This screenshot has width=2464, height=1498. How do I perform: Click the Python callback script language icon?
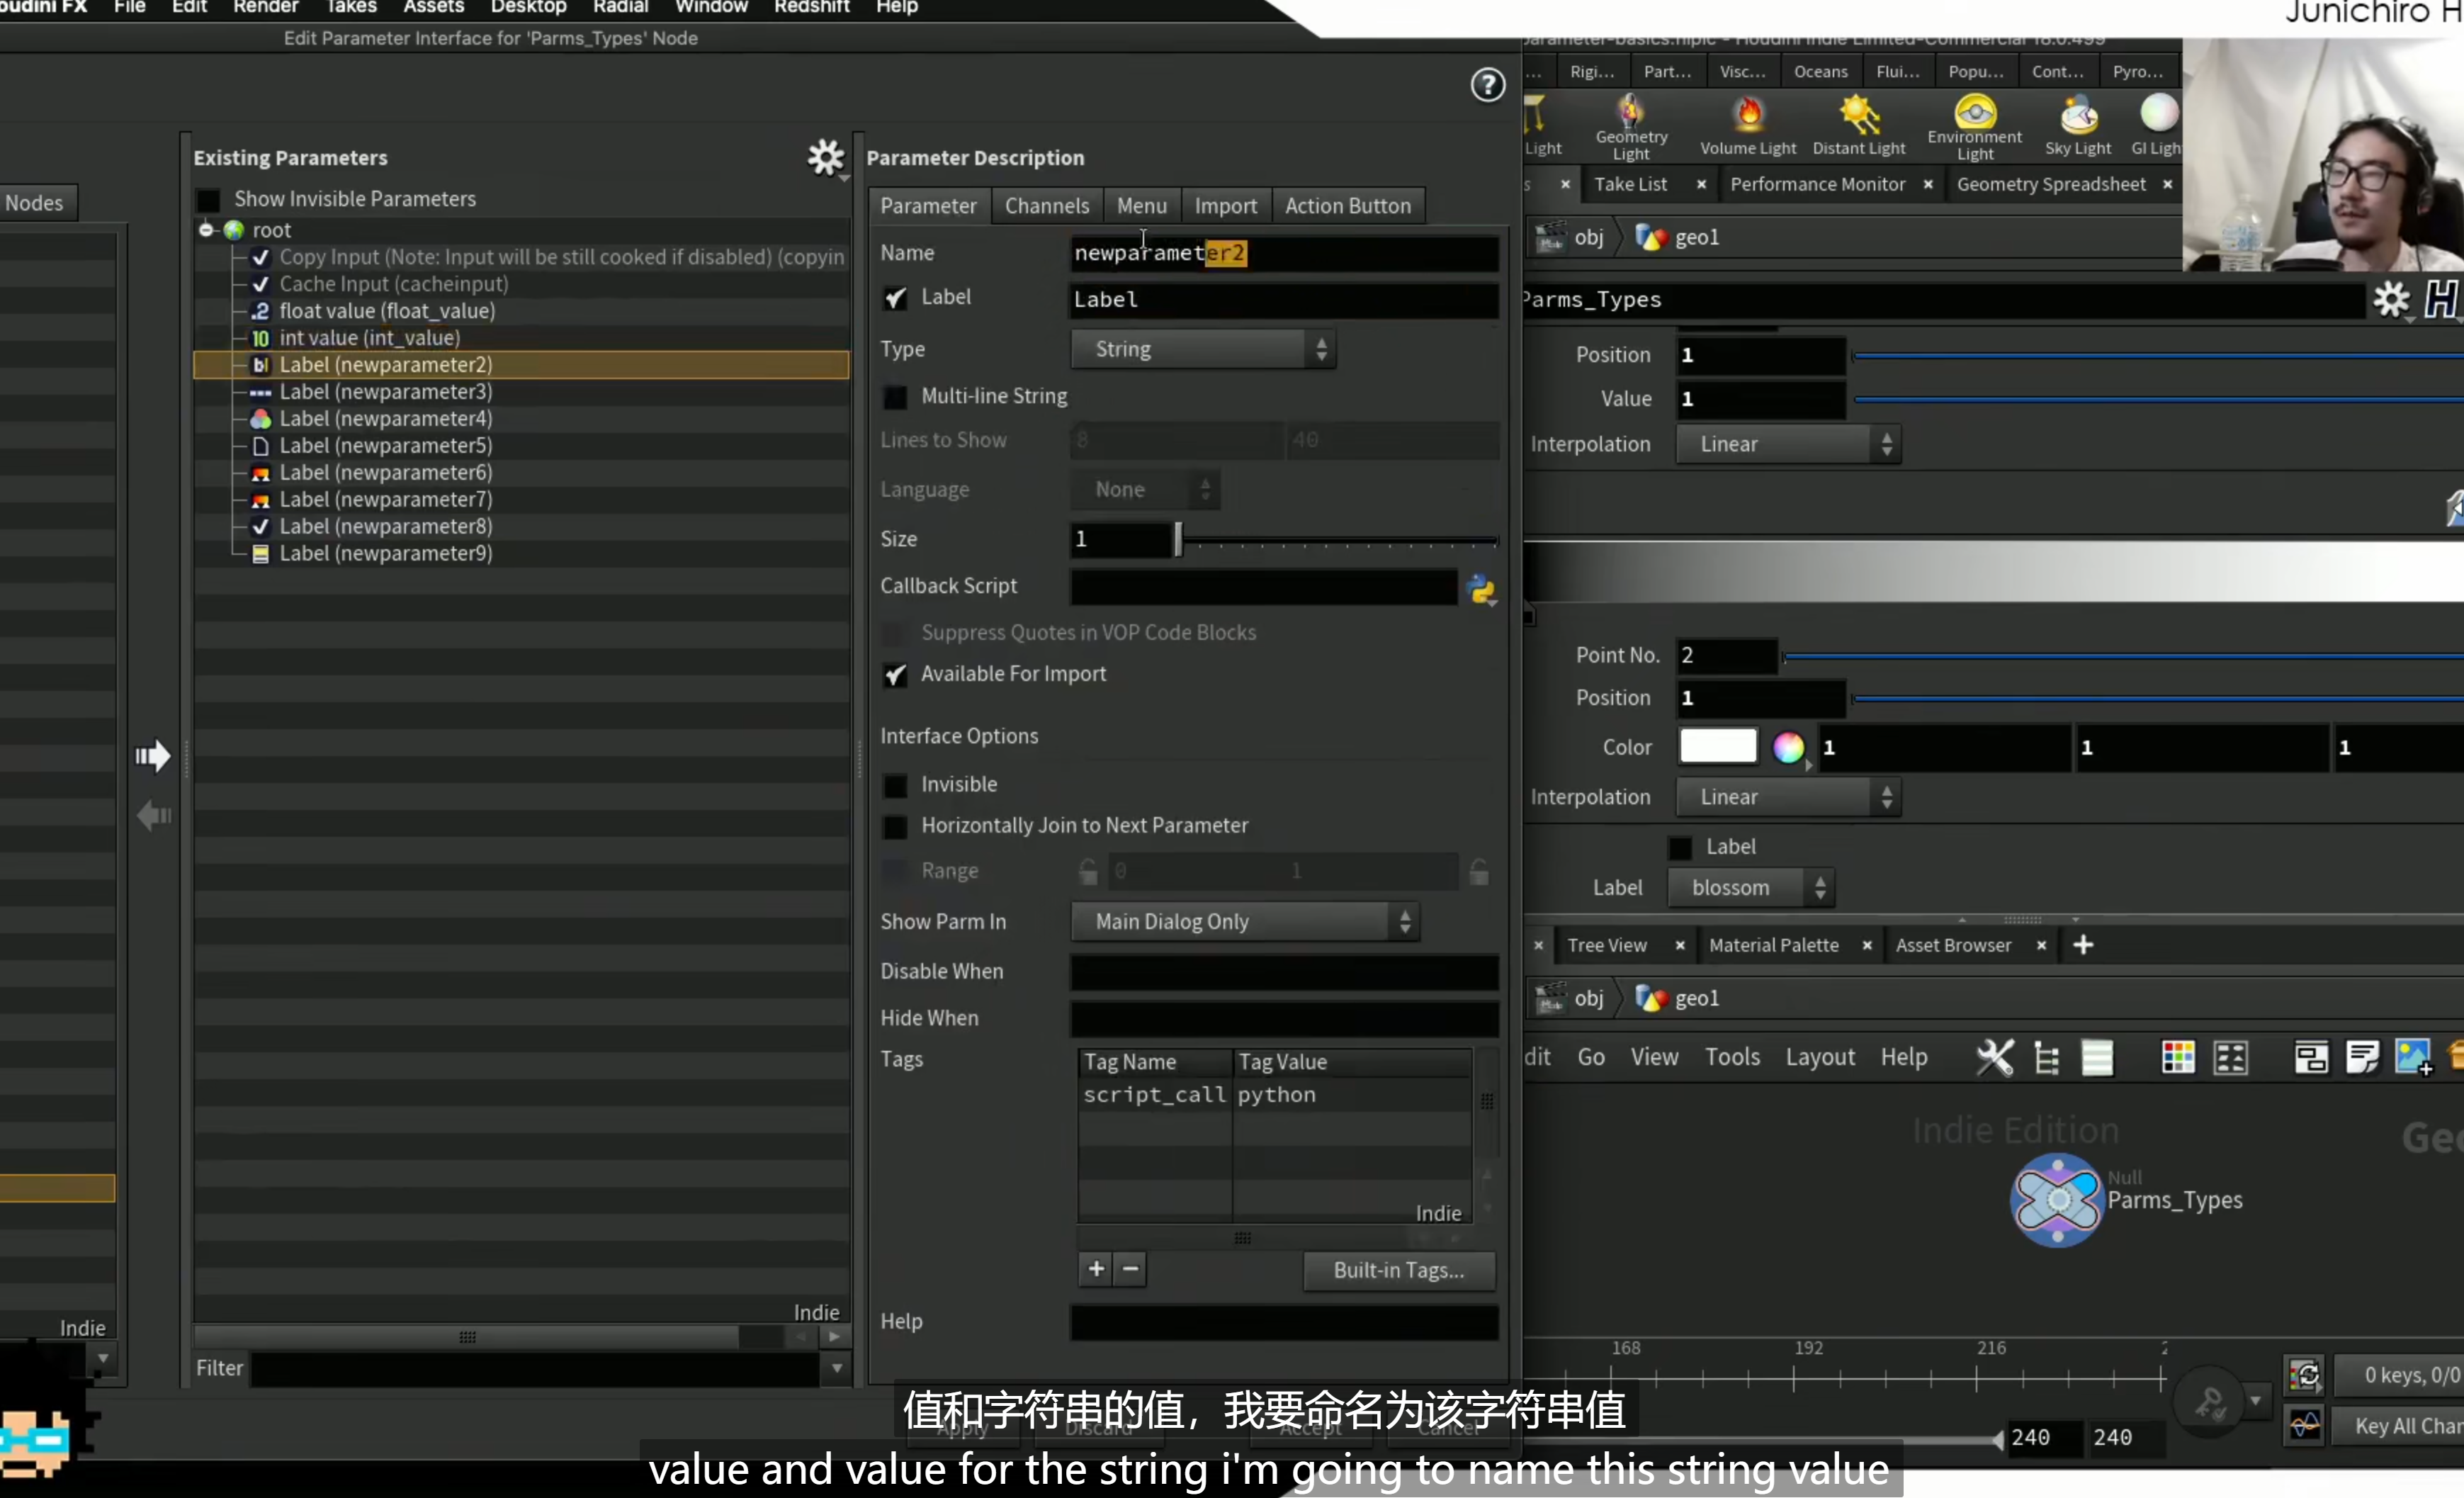(x=1481, y=589)
